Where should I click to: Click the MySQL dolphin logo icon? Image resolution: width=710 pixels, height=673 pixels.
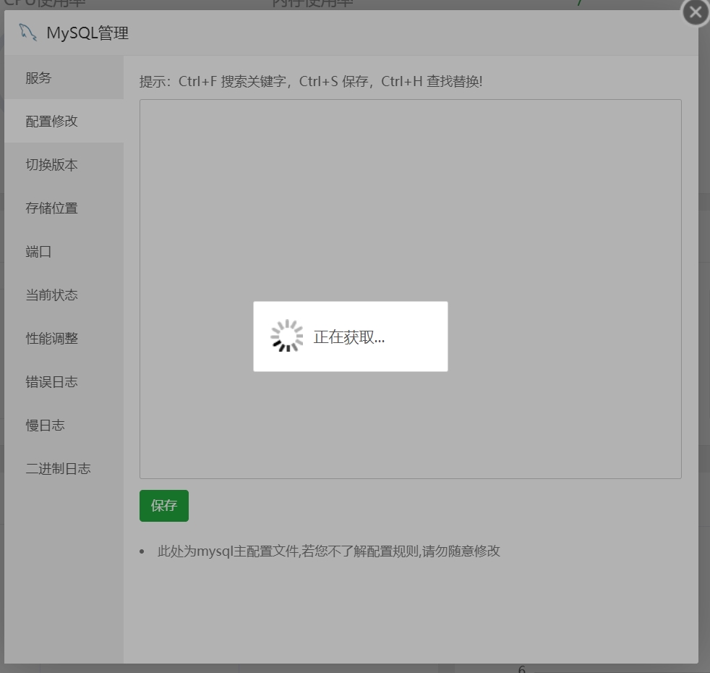click(27, 33)
